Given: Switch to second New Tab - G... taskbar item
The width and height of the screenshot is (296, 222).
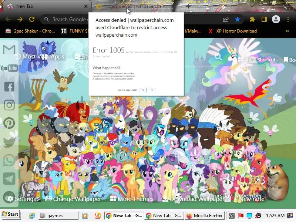Looking at the screenshot, I should pos(164,216).
